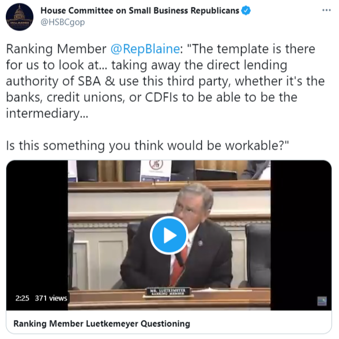Click the Mr. Luetkemeyer nameplate in the video

(168, 292)
